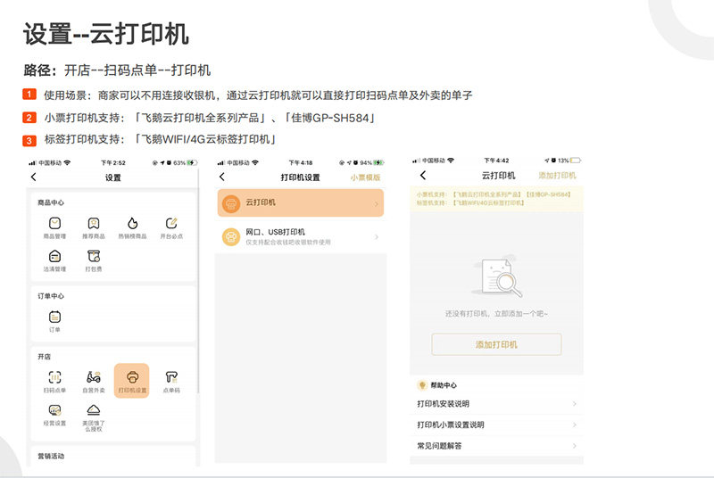Open 常见问题解答 help entry
Screen dimensions: 714x478
pos(496,446)
